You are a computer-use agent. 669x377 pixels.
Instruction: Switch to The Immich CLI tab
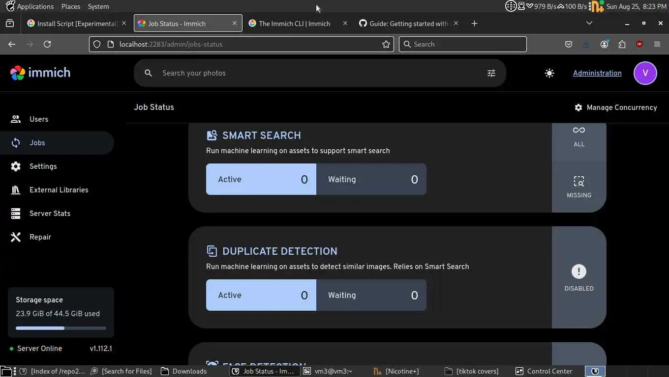pos(298,24)
